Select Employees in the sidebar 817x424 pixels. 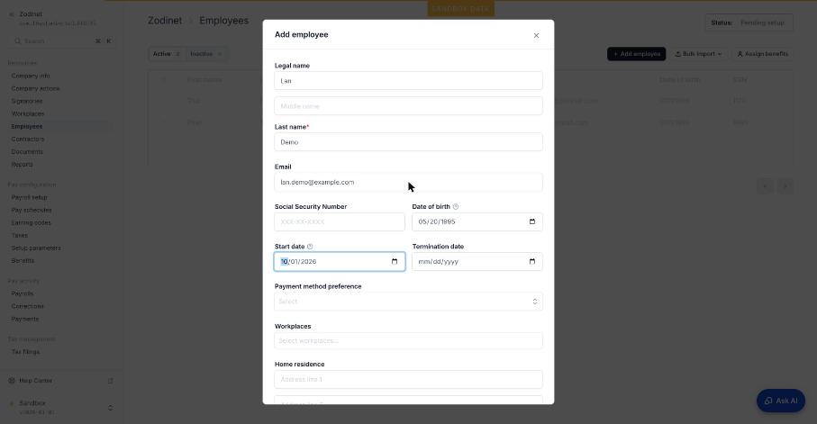tap(27, 127)
